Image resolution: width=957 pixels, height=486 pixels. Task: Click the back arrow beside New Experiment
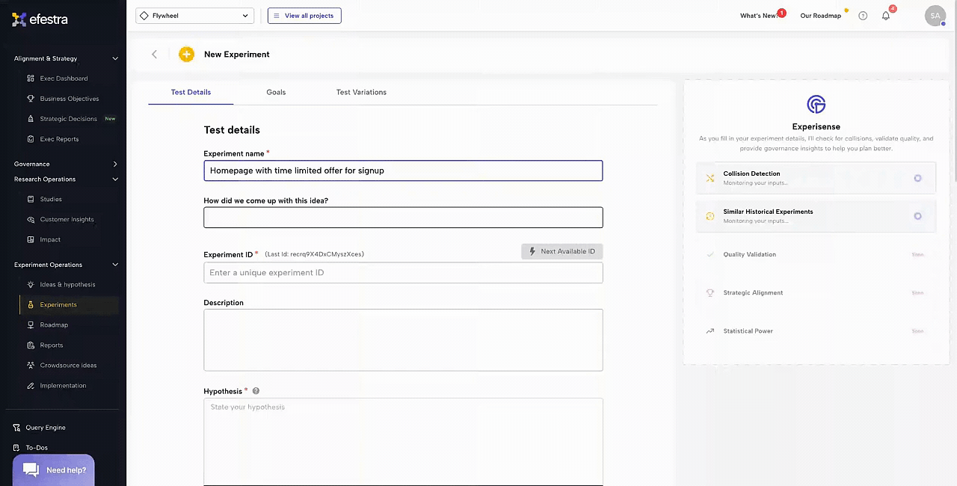tap(155, 54)
